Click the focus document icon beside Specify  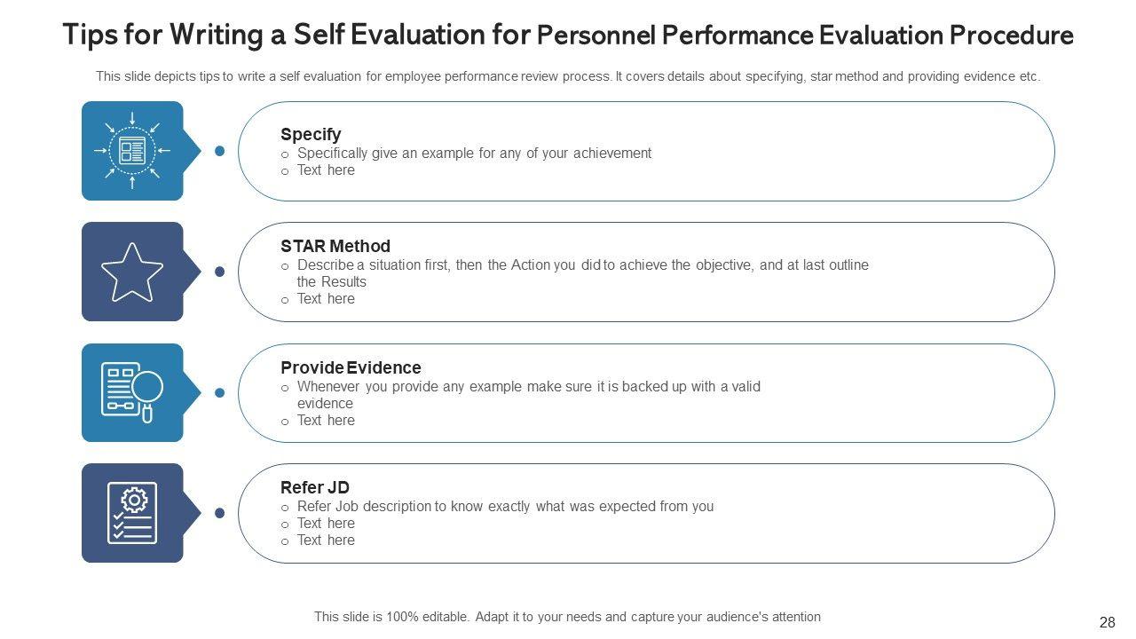pyautogui.click(x=132, y=151)
